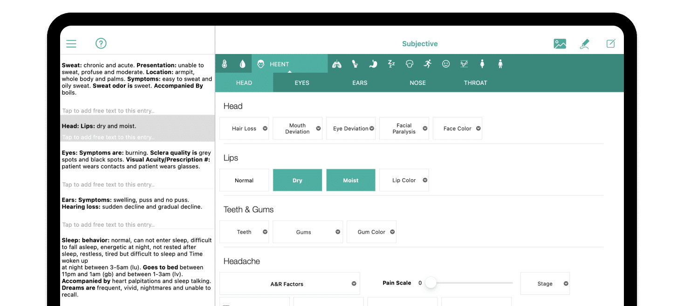Click the Gum Color button
684x306 pixels.
click(371, 232)
